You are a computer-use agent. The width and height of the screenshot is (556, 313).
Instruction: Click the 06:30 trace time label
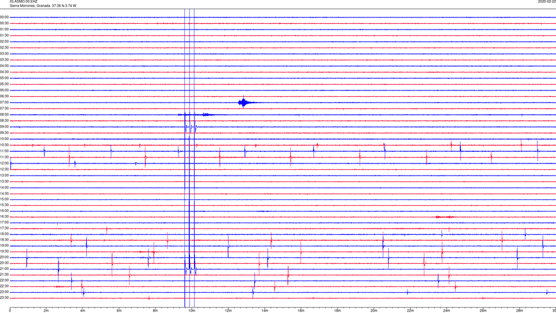click(4, 96)
